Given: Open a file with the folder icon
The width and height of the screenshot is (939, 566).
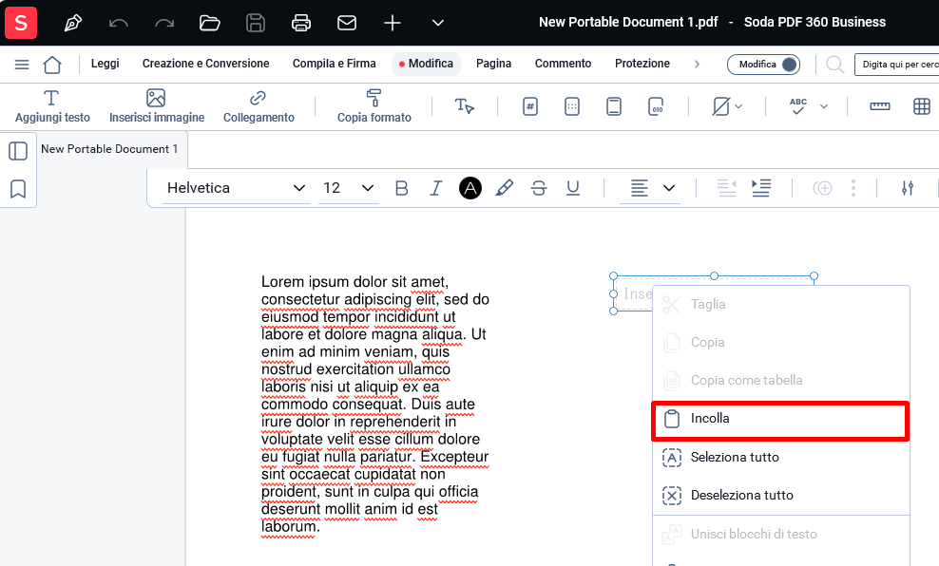Looking at the screenshot, I should pyautogui.click(x=210, y=24).
